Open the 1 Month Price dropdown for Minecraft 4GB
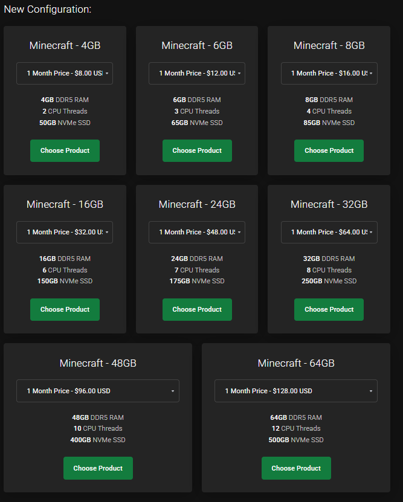The width and height of the screenshot is (403, 502). tap(65, 73)
